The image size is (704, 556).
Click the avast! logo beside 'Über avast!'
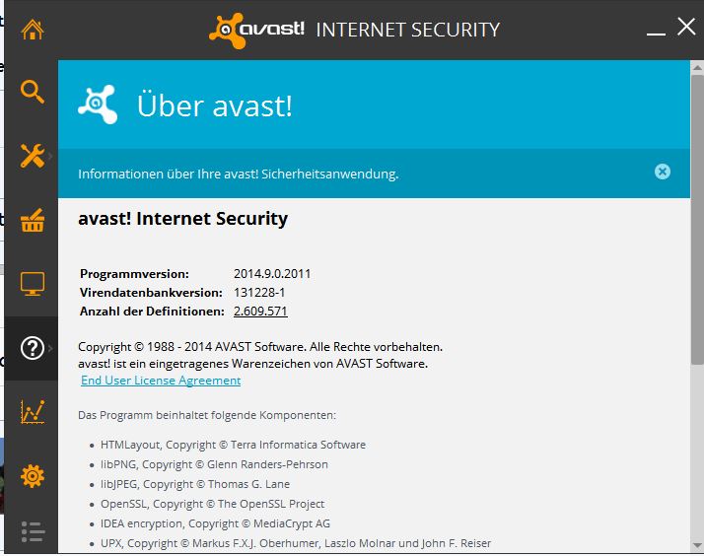click(x=99, y=104)
